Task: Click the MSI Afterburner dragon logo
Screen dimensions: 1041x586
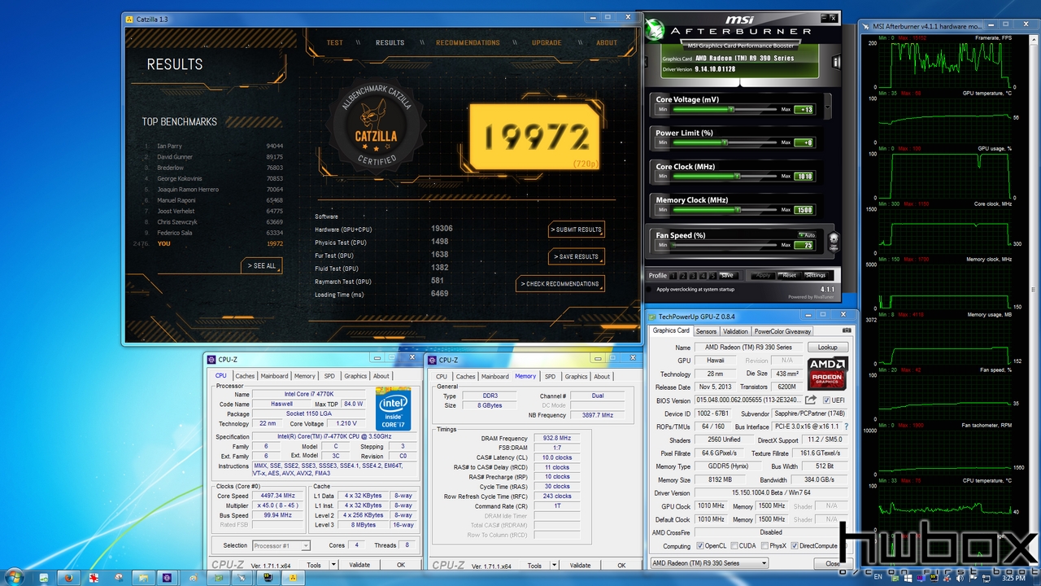Action: click(655, 30)
